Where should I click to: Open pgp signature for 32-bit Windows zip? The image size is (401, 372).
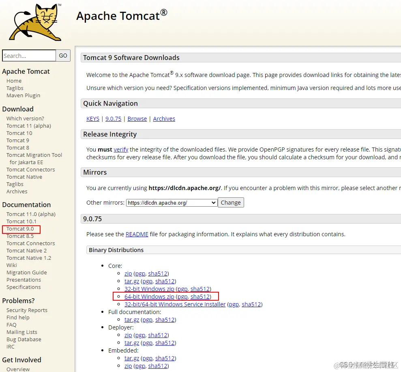pos(182,289)
